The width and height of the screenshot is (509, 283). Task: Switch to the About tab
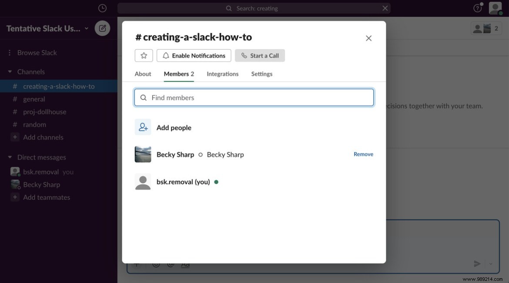143,73
